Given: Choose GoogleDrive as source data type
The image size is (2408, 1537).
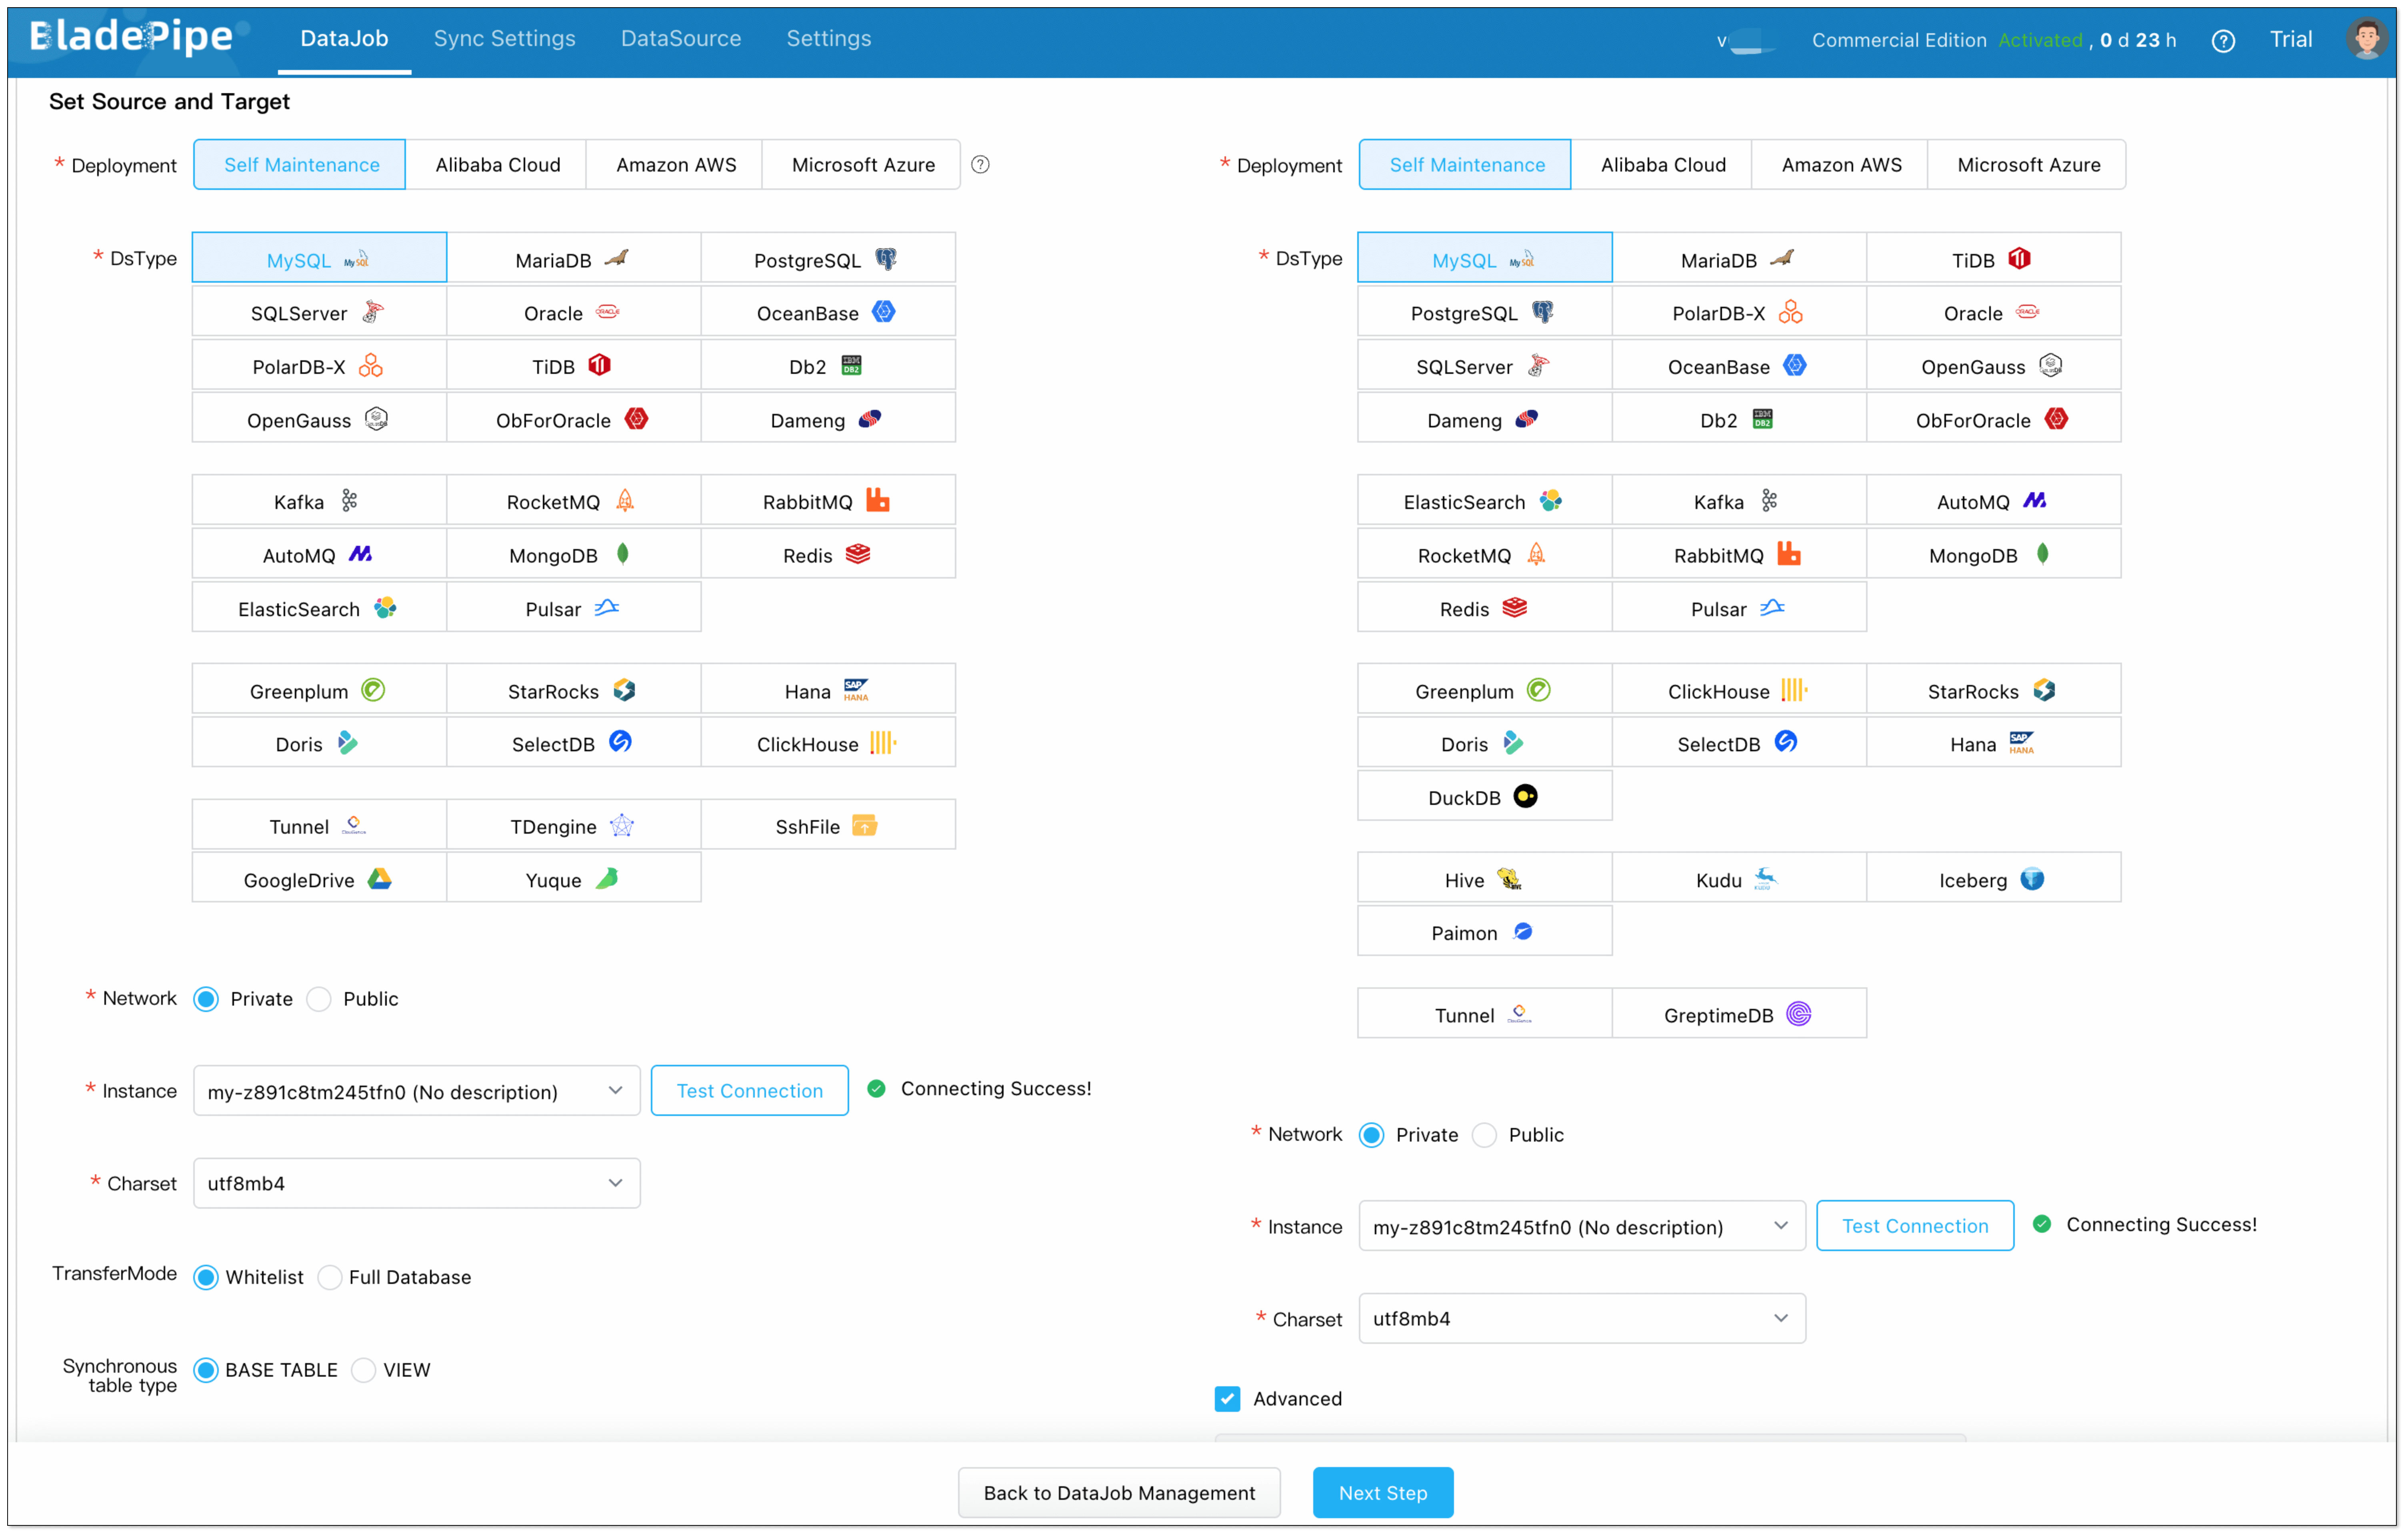Looking at the screenshot, I should [x=318, y=878].
